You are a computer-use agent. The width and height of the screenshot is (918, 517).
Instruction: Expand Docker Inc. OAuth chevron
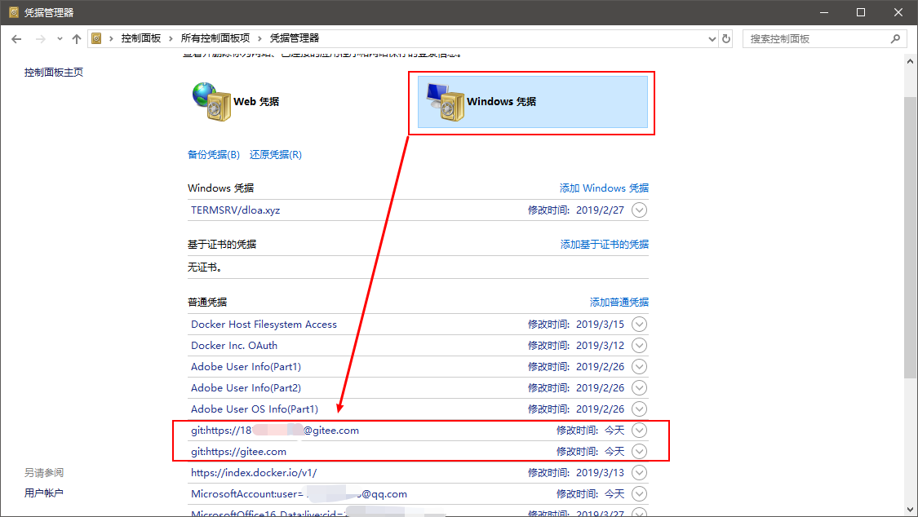tap(639, 345)
